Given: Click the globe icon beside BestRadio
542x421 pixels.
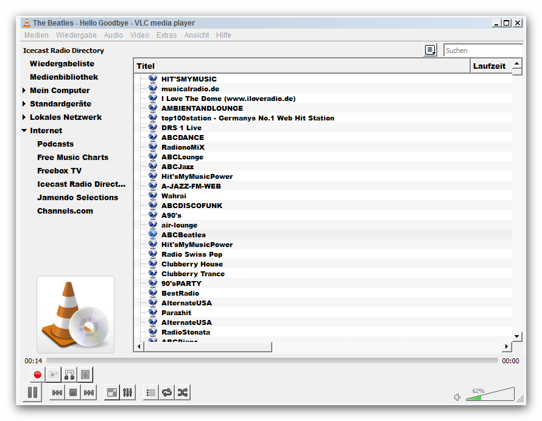Looking at the screenshot, I should [153, 293].
